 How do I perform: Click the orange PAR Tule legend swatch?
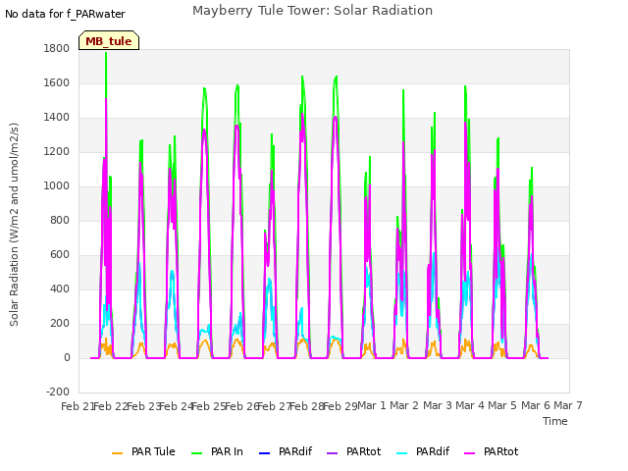coord(117,453)
